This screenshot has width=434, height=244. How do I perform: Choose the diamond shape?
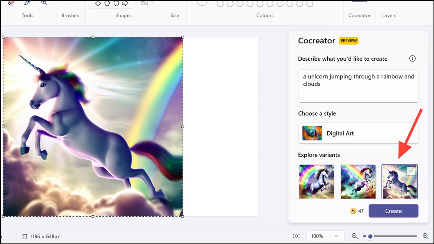pyautogui.click(x=98, y=3)
